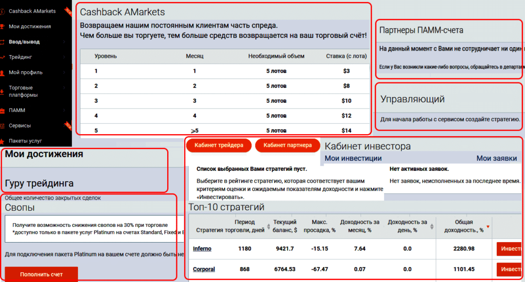Screen dimensions: 525x282
Task: Select the 1180 trading days value
Action: coord(245,249)
